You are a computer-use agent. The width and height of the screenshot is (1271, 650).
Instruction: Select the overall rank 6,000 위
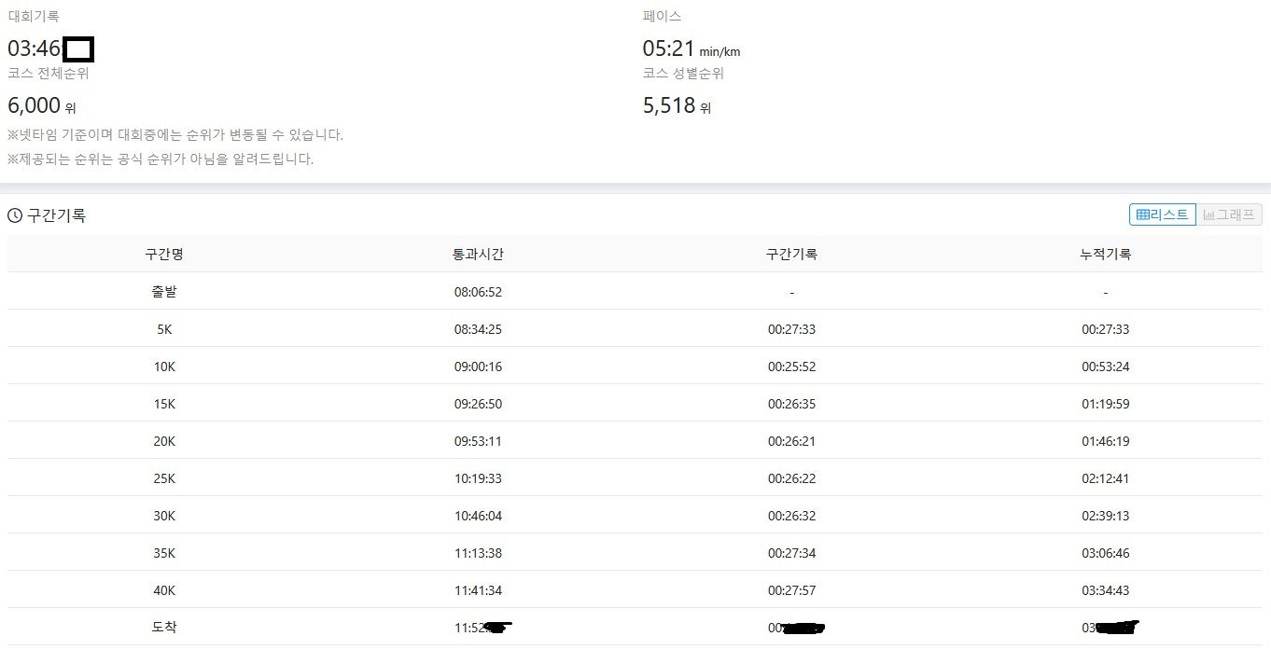42,106
